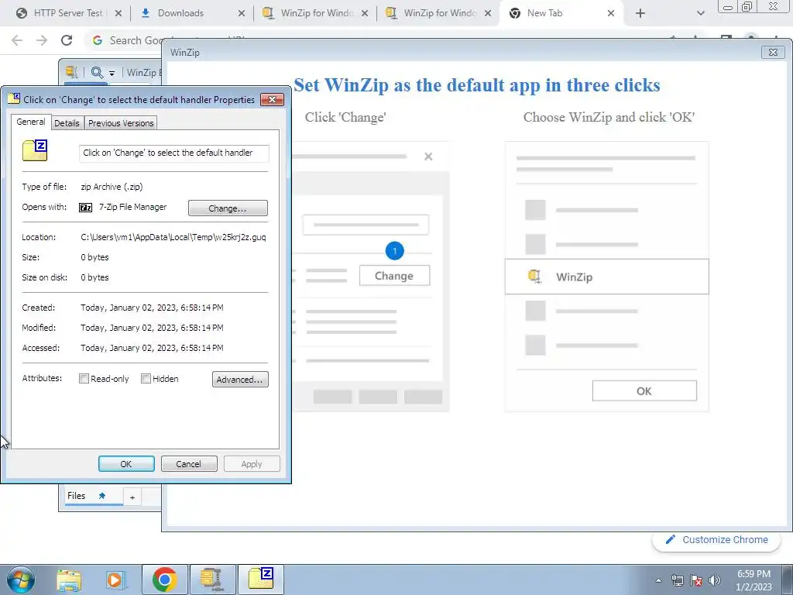
Task: Click the Change... button in Properties dialog
Action: (x=228, y=208)
